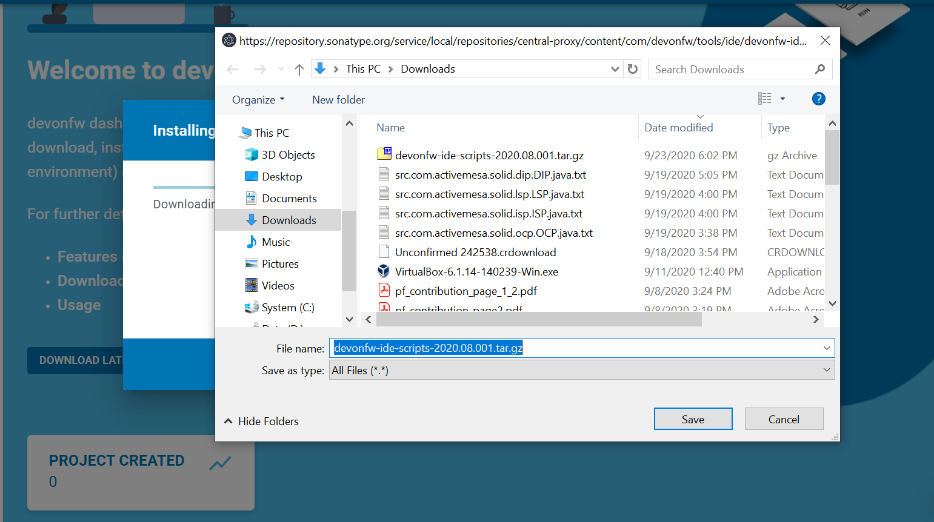Click the horizontal scrollbar of file list
The width and height of the screenshot is (934, 522).
[x=539, y=320]
